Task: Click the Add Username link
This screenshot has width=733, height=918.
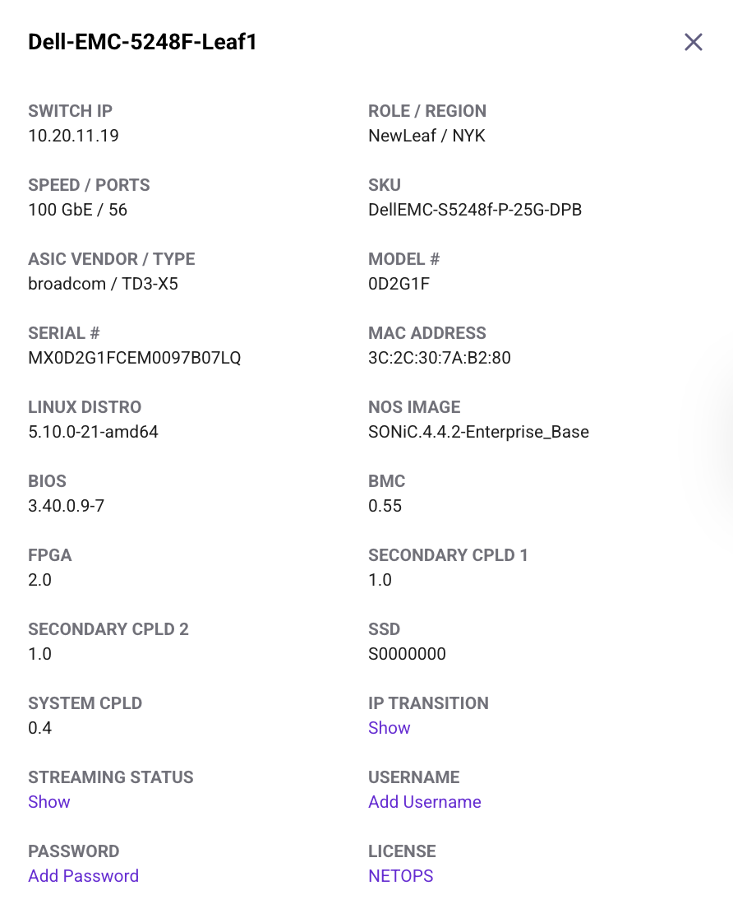Action: (x=424, y=802)
